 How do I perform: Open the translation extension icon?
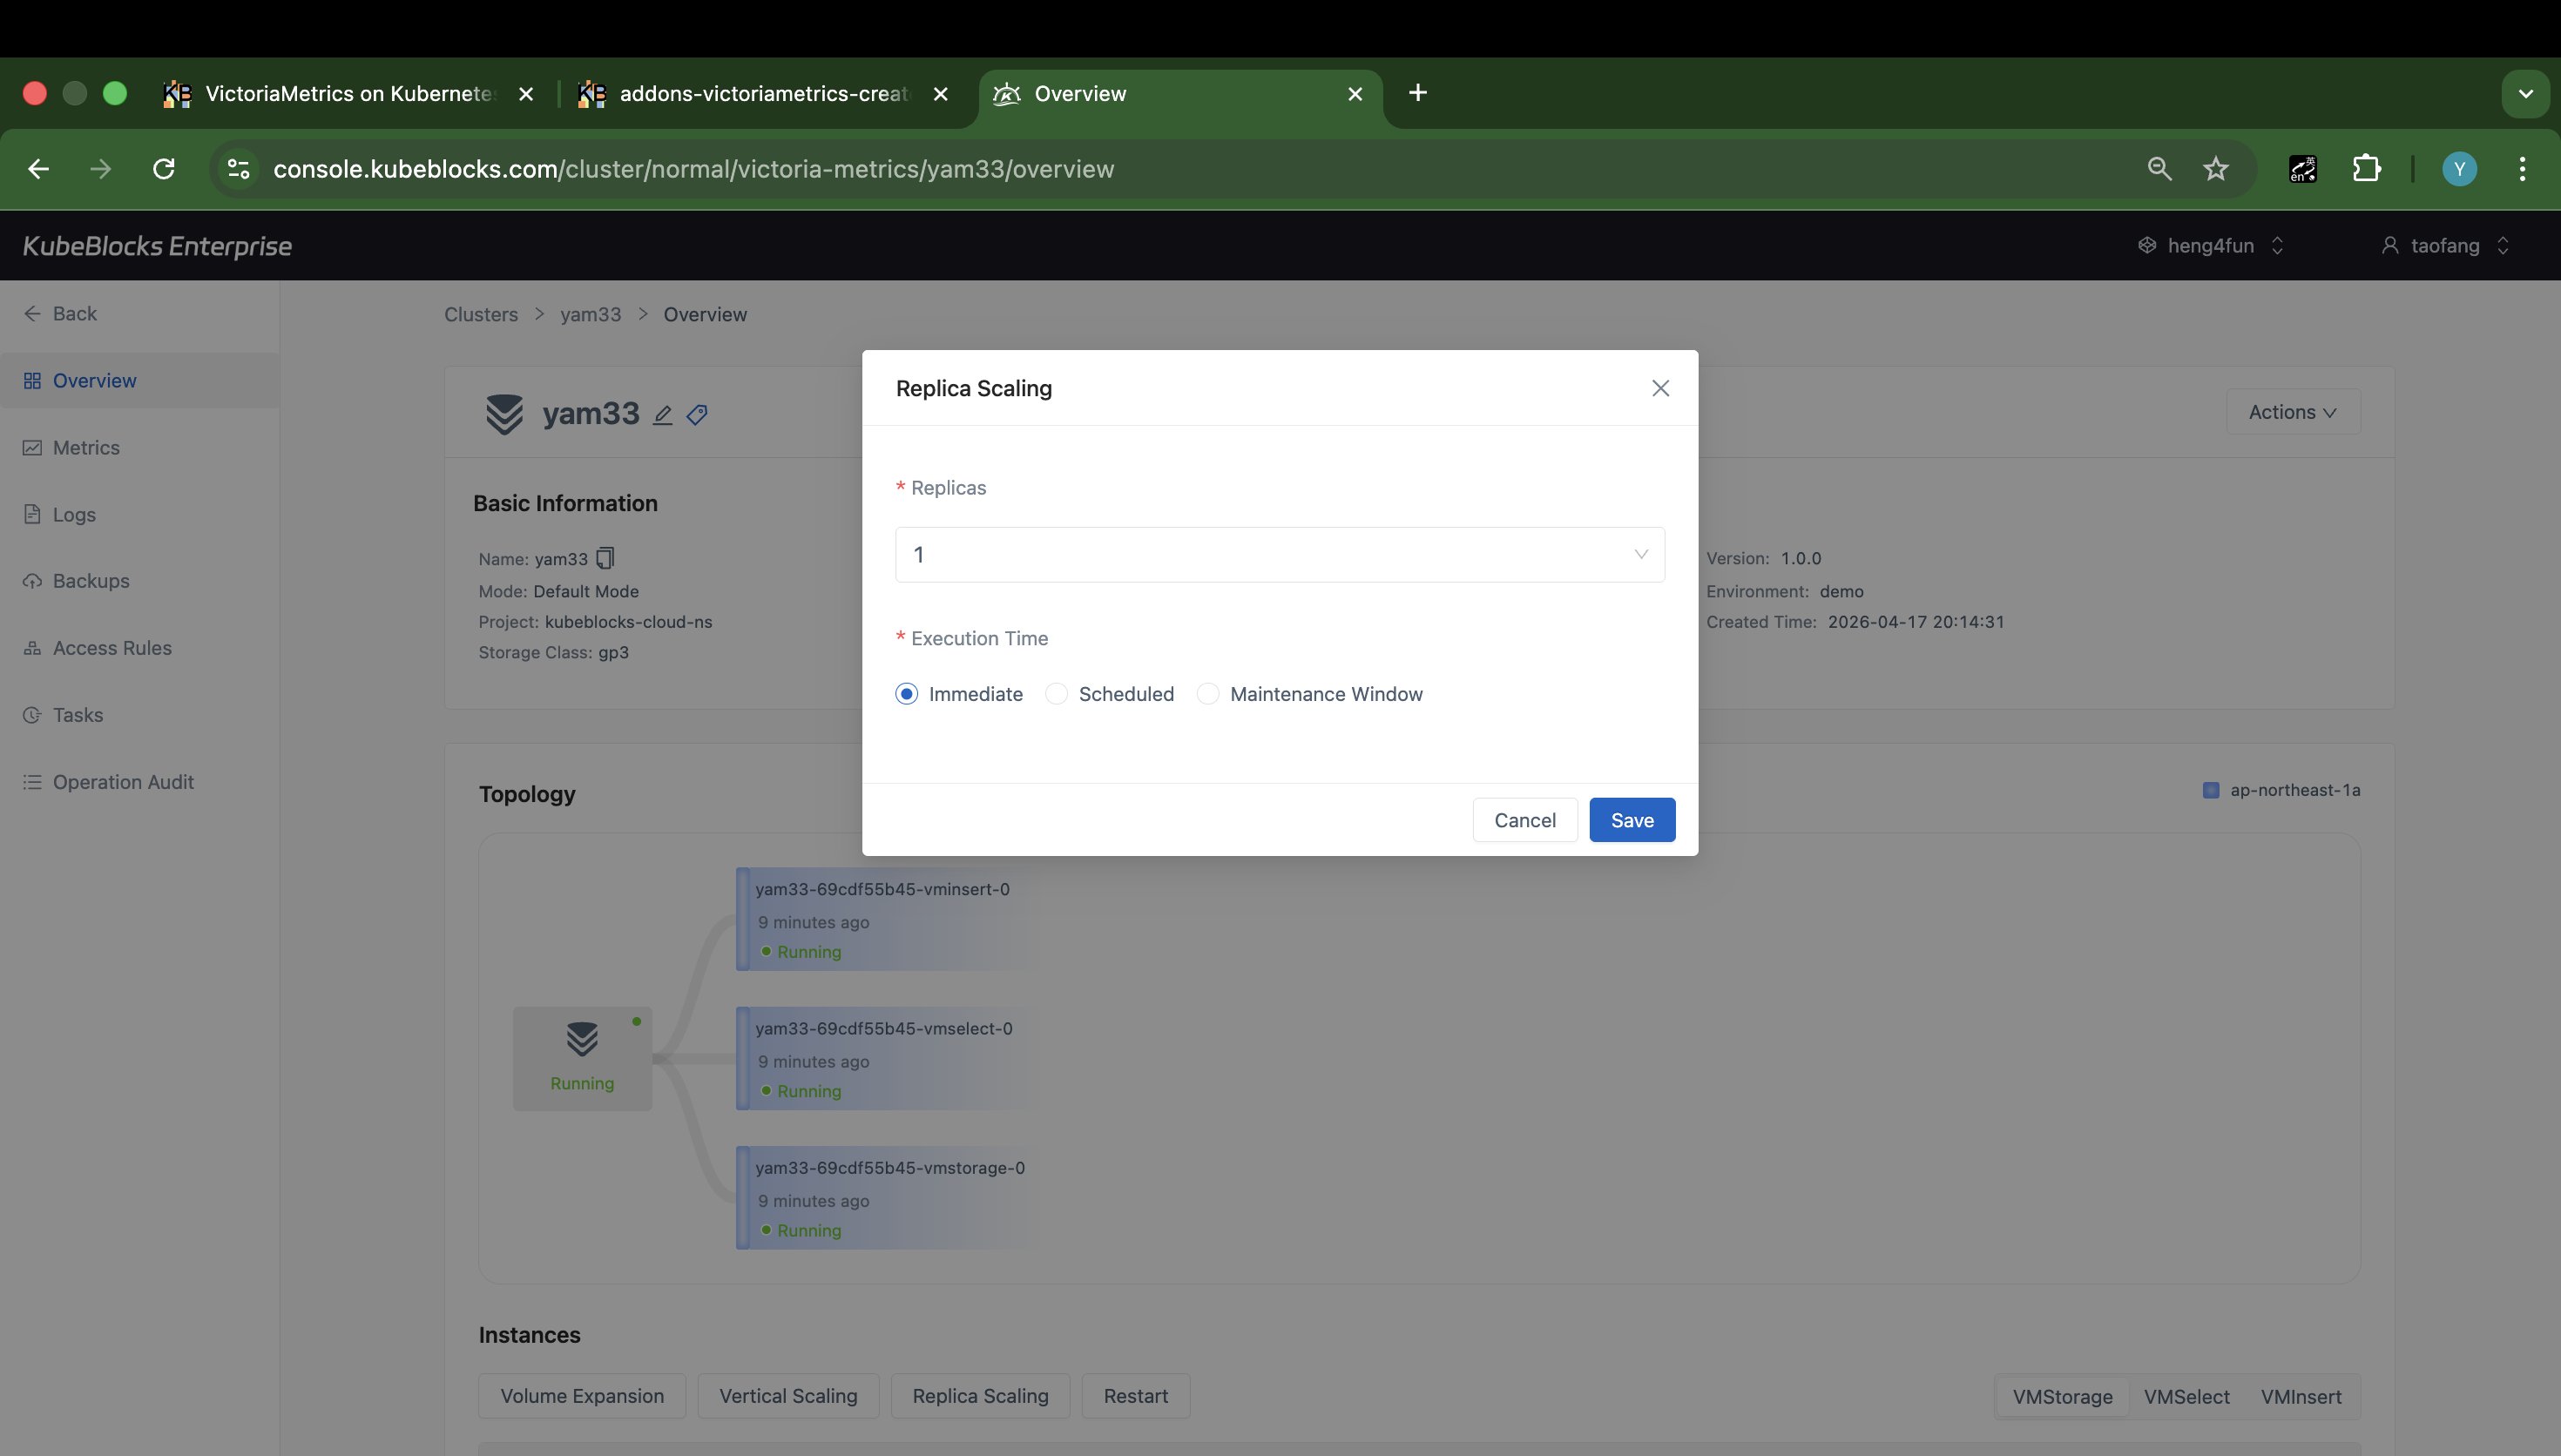[x=2303, y=169]
